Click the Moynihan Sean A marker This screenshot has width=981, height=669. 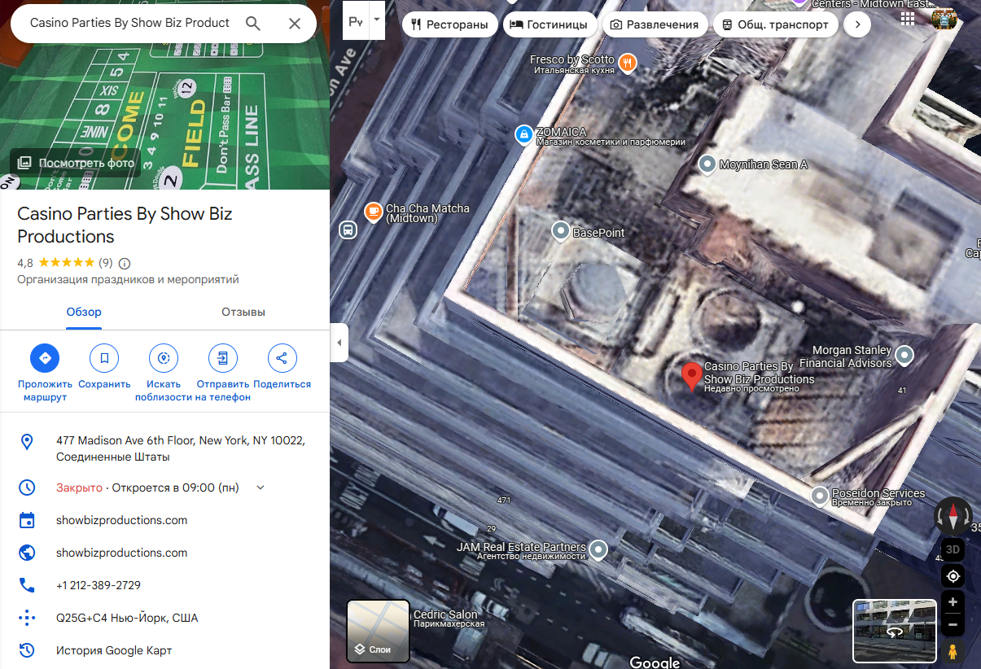(707, 164)
